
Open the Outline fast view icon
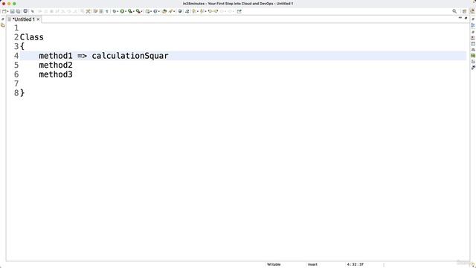473,25
